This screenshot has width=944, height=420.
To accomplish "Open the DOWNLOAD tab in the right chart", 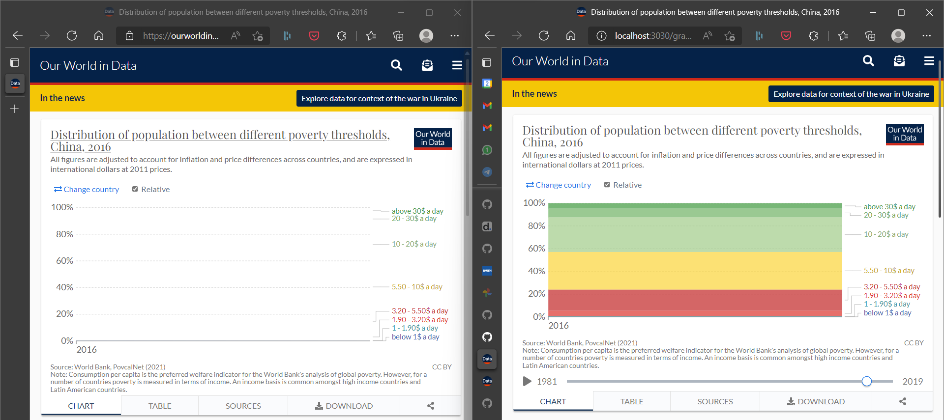I will click(x=816, y=401).
